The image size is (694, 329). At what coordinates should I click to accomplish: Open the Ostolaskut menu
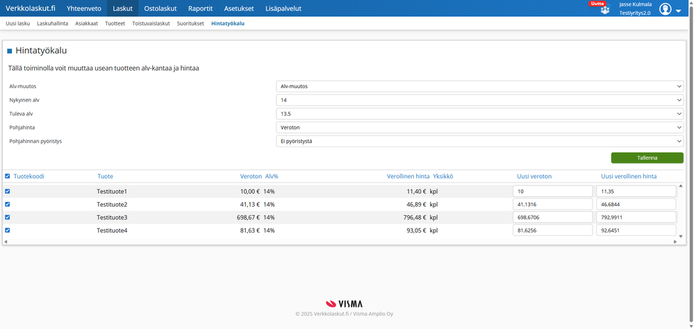(160, 8)
